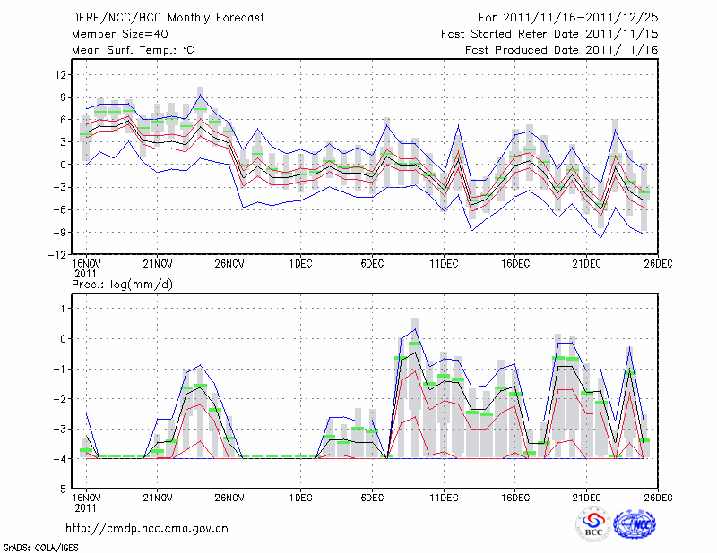Viewport: 717px width, 553px height.
Task: Click 26NOV tick on precipitation chart axis
Action: click(229, 498)
